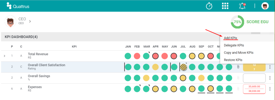
Task: Click the Quattrus brand name
Action: coord(21,7)
